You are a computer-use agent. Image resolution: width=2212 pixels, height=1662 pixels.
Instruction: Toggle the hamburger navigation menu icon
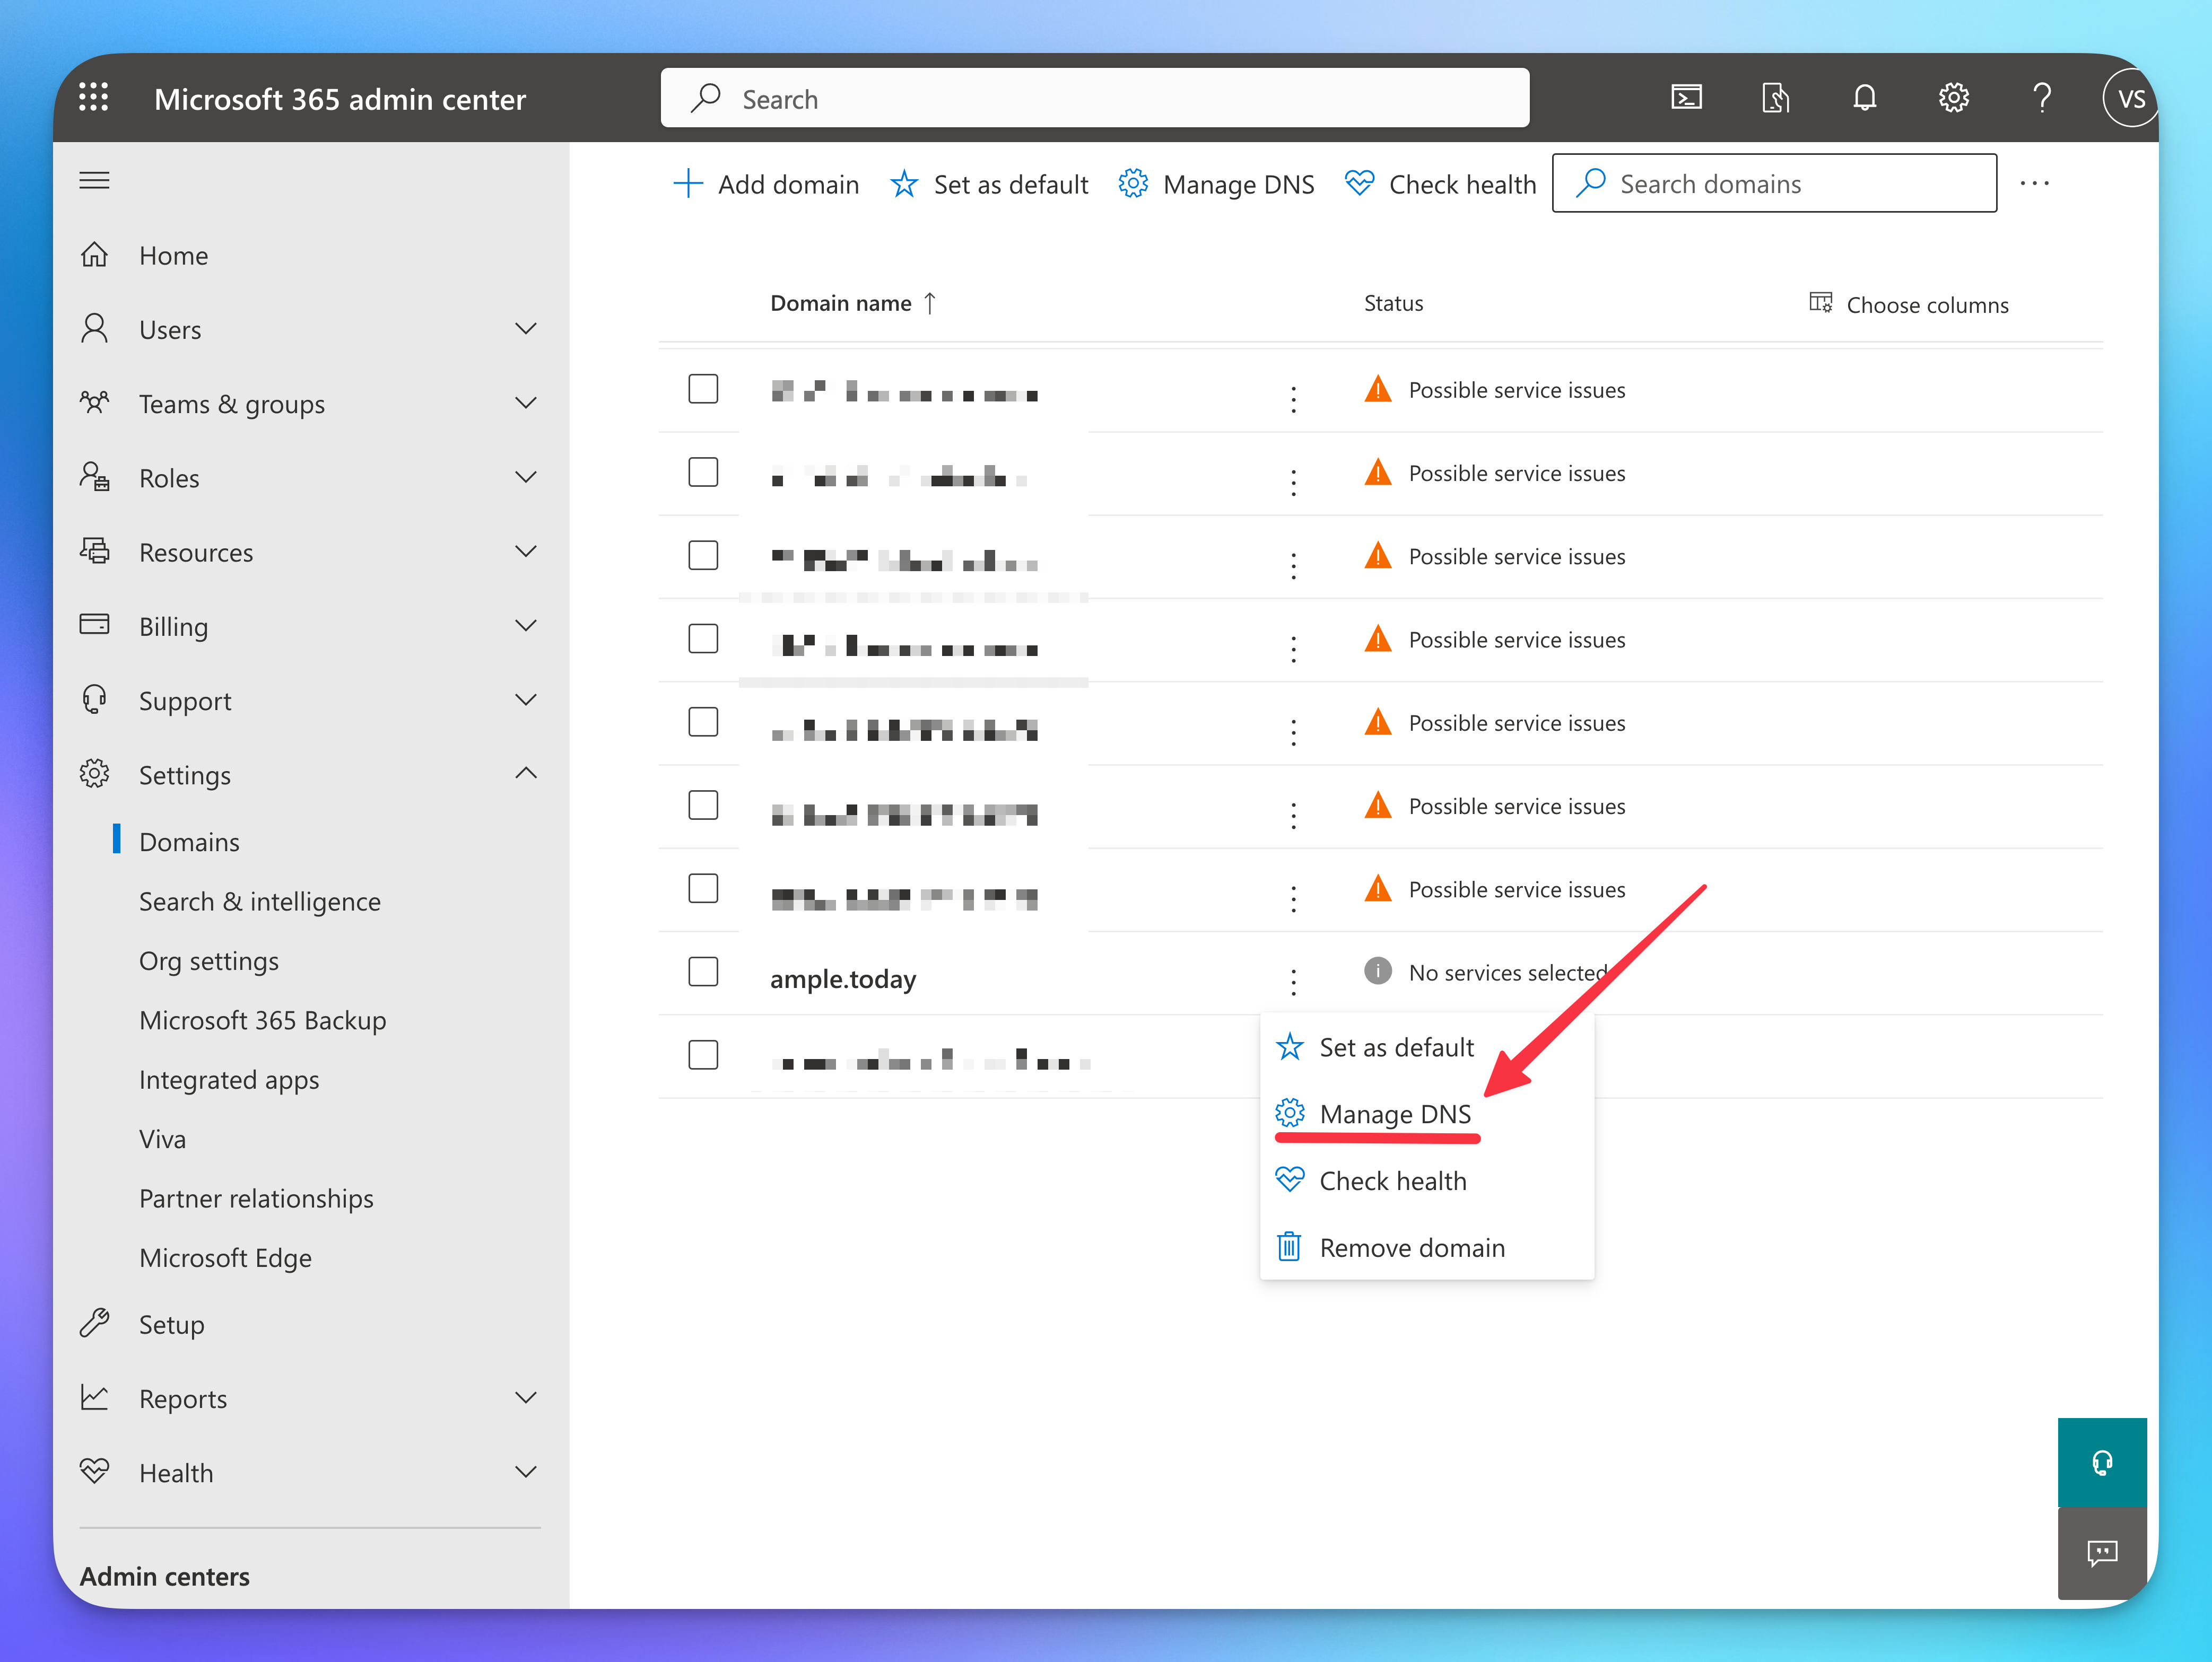95,181
